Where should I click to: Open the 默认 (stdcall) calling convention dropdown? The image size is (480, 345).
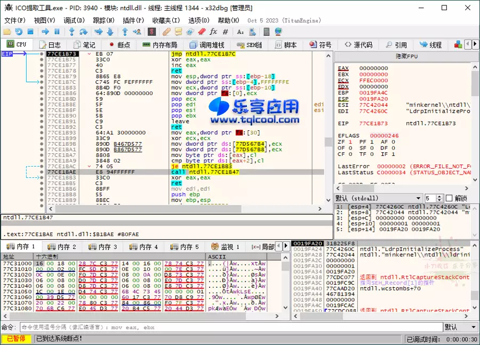coord(373,198)
